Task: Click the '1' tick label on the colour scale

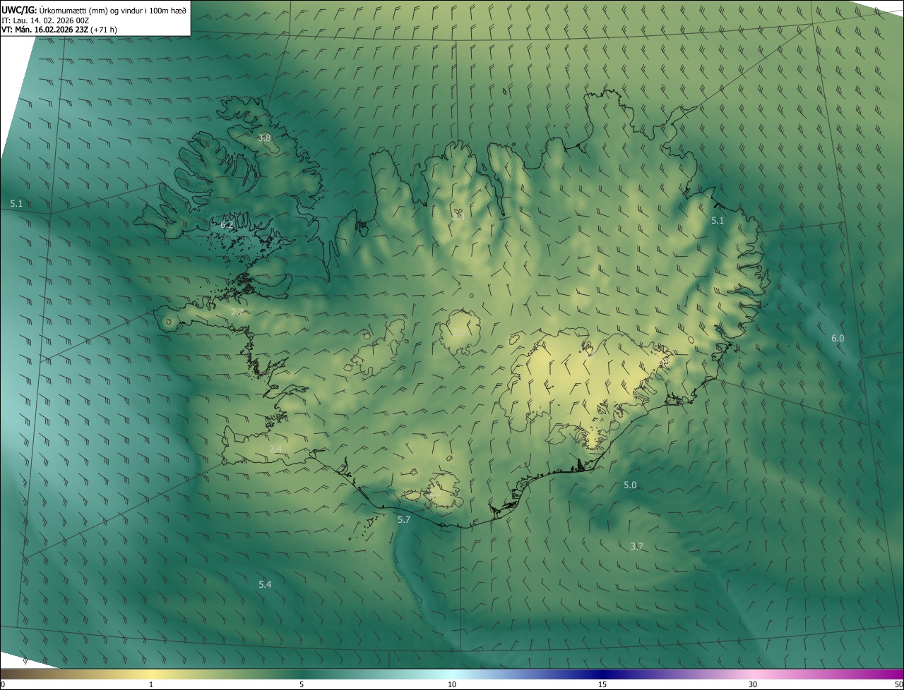Action: 151,684
